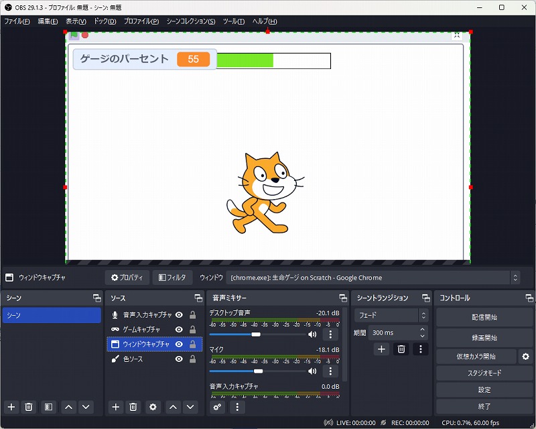Click audio mixer vertical scrollbar
The image size is (536, 429).
point(344,344)
